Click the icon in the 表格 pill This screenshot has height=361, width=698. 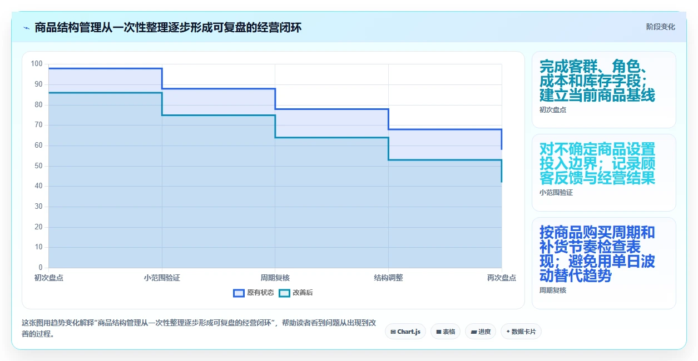point(439,332)
